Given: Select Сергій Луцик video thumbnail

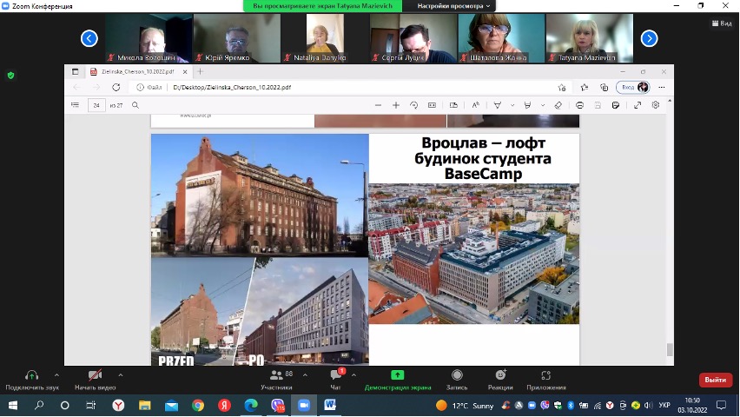Looking at the screenshot, I should pos(413,38).
